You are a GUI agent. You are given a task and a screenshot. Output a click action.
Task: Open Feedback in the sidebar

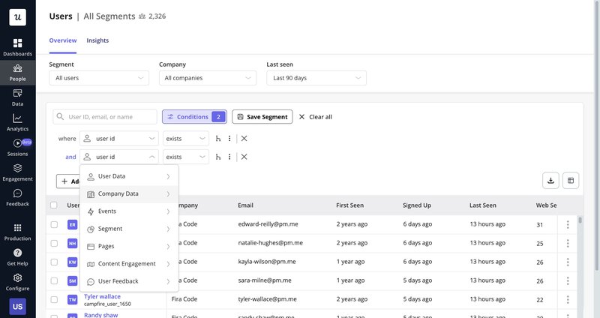(x=17, y=197)
